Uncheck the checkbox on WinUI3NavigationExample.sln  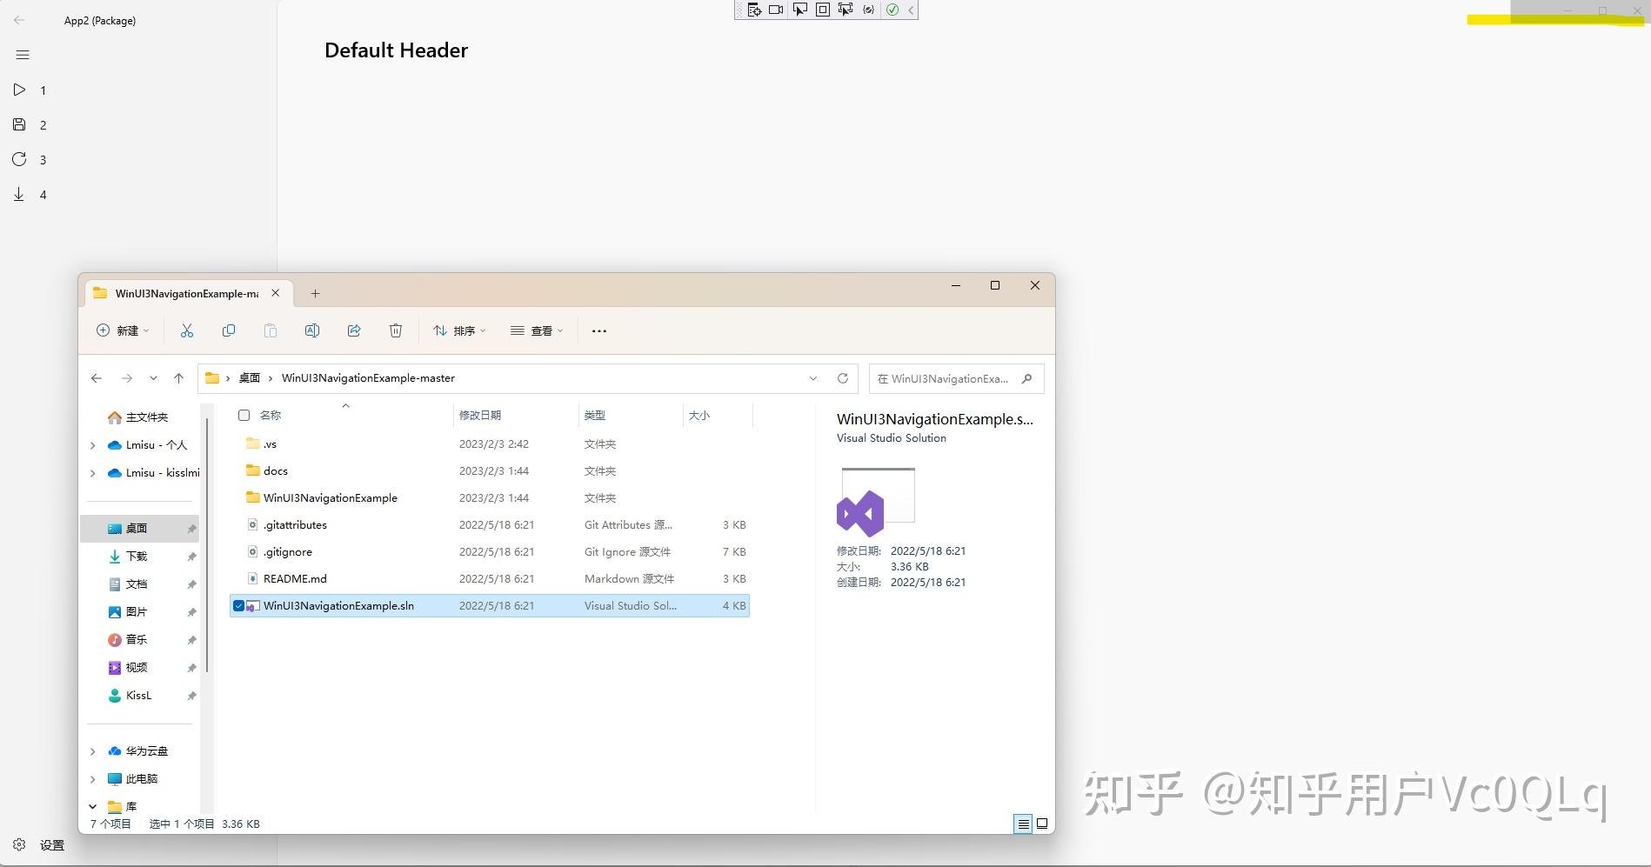(x=238, y=605)
